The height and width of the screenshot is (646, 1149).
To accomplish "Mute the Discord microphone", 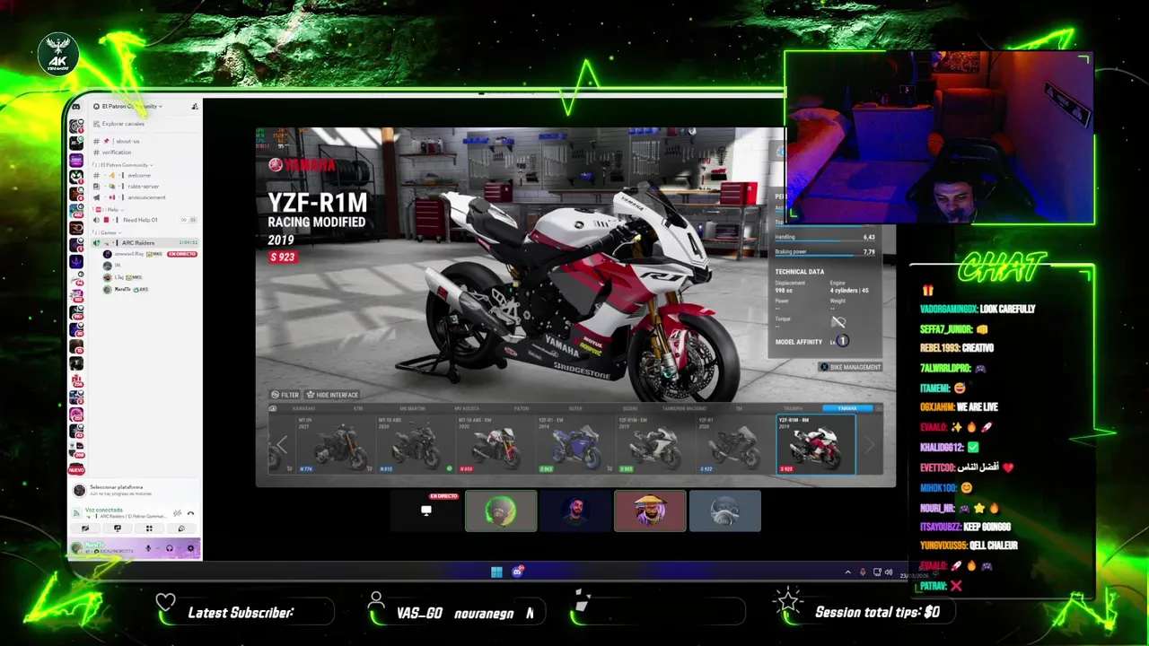I will [x=148, y=548].
